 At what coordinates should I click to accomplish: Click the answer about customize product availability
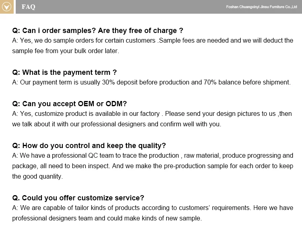pos(152,114)
